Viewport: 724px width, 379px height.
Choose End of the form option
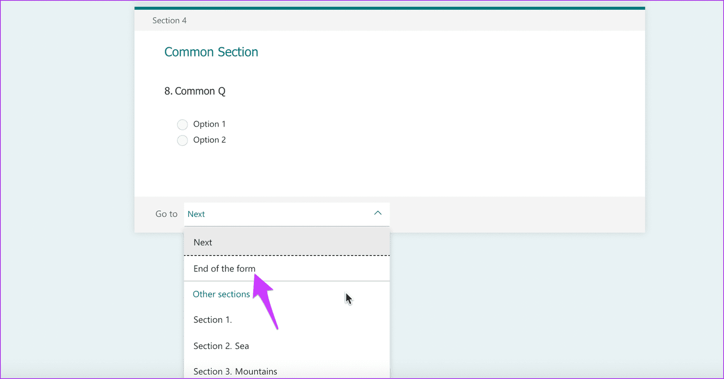click(x=287, y=268)
